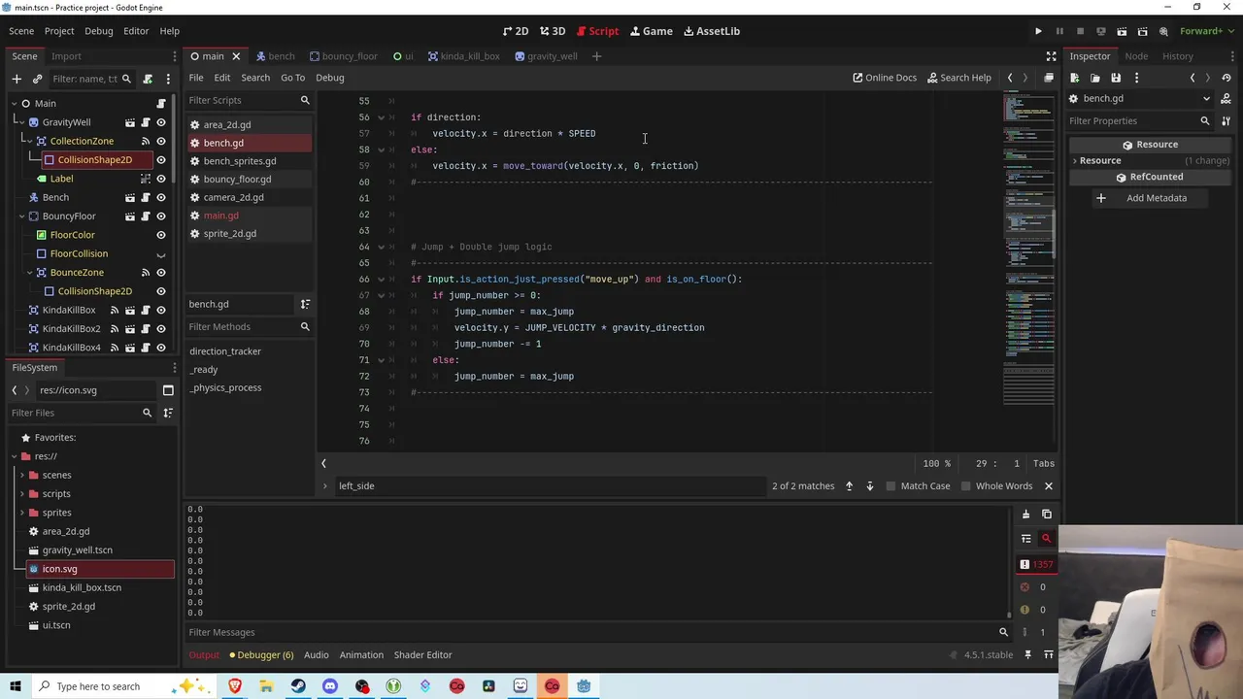Copy the output selection icon
Image resolution: width=1243 pixels, height=699 pixels.
[1047, 515]
